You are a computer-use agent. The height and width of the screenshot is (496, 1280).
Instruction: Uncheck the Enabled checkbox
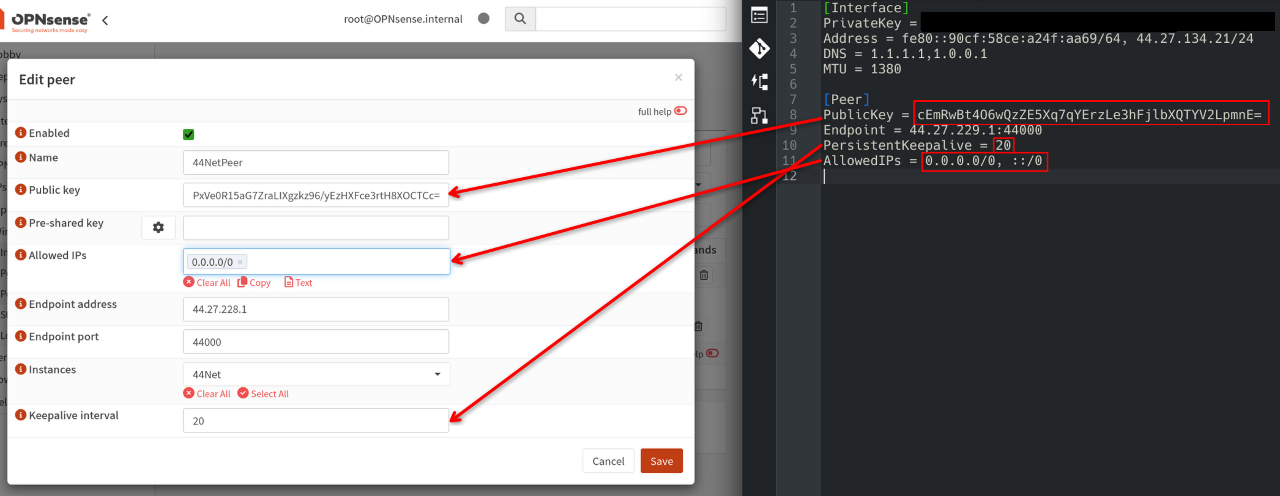pos(188,134)
